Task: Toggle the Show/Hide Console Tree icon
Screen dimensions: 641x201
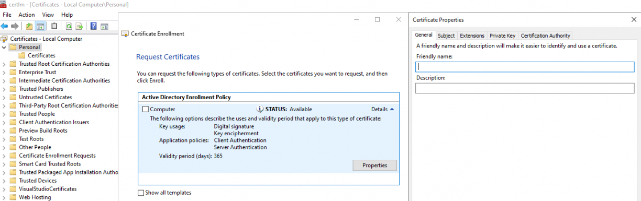Action: pyautogui.click(x=40, y=26)
